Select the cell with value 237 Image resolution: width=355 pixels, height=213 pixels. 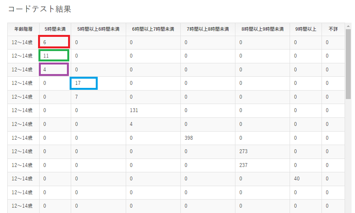tap(262, 165)
